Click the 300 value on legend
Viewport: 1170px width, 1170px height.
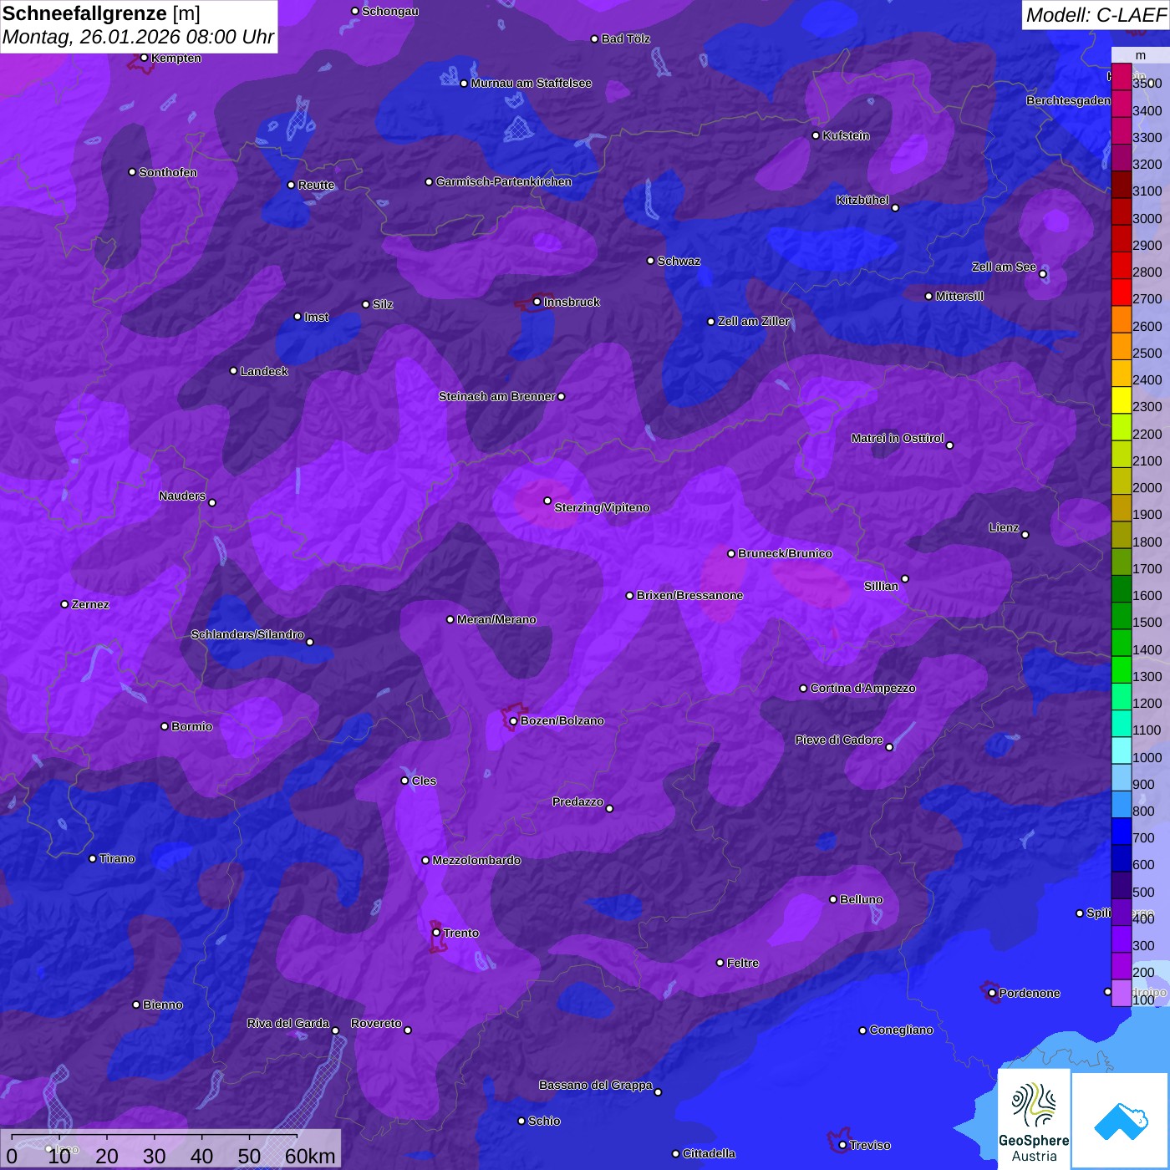coord(1143,945)
